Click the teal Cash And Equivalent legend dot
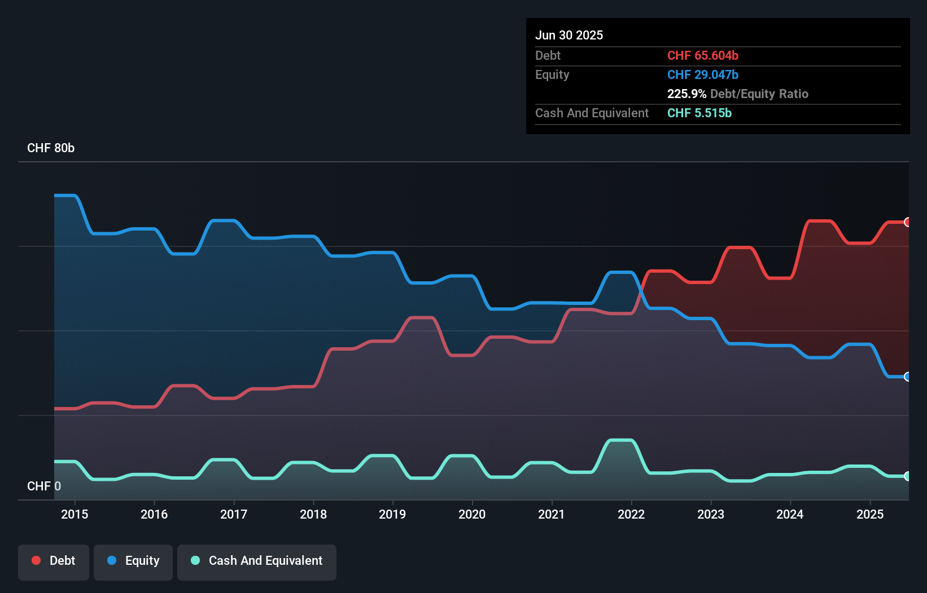This screenshot has height=593, width=927. (194, 561)
